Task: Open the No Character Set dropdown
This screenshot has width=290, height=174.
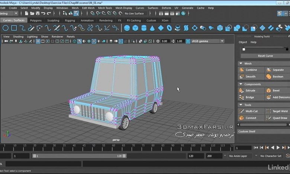Action: coord(271,156)
